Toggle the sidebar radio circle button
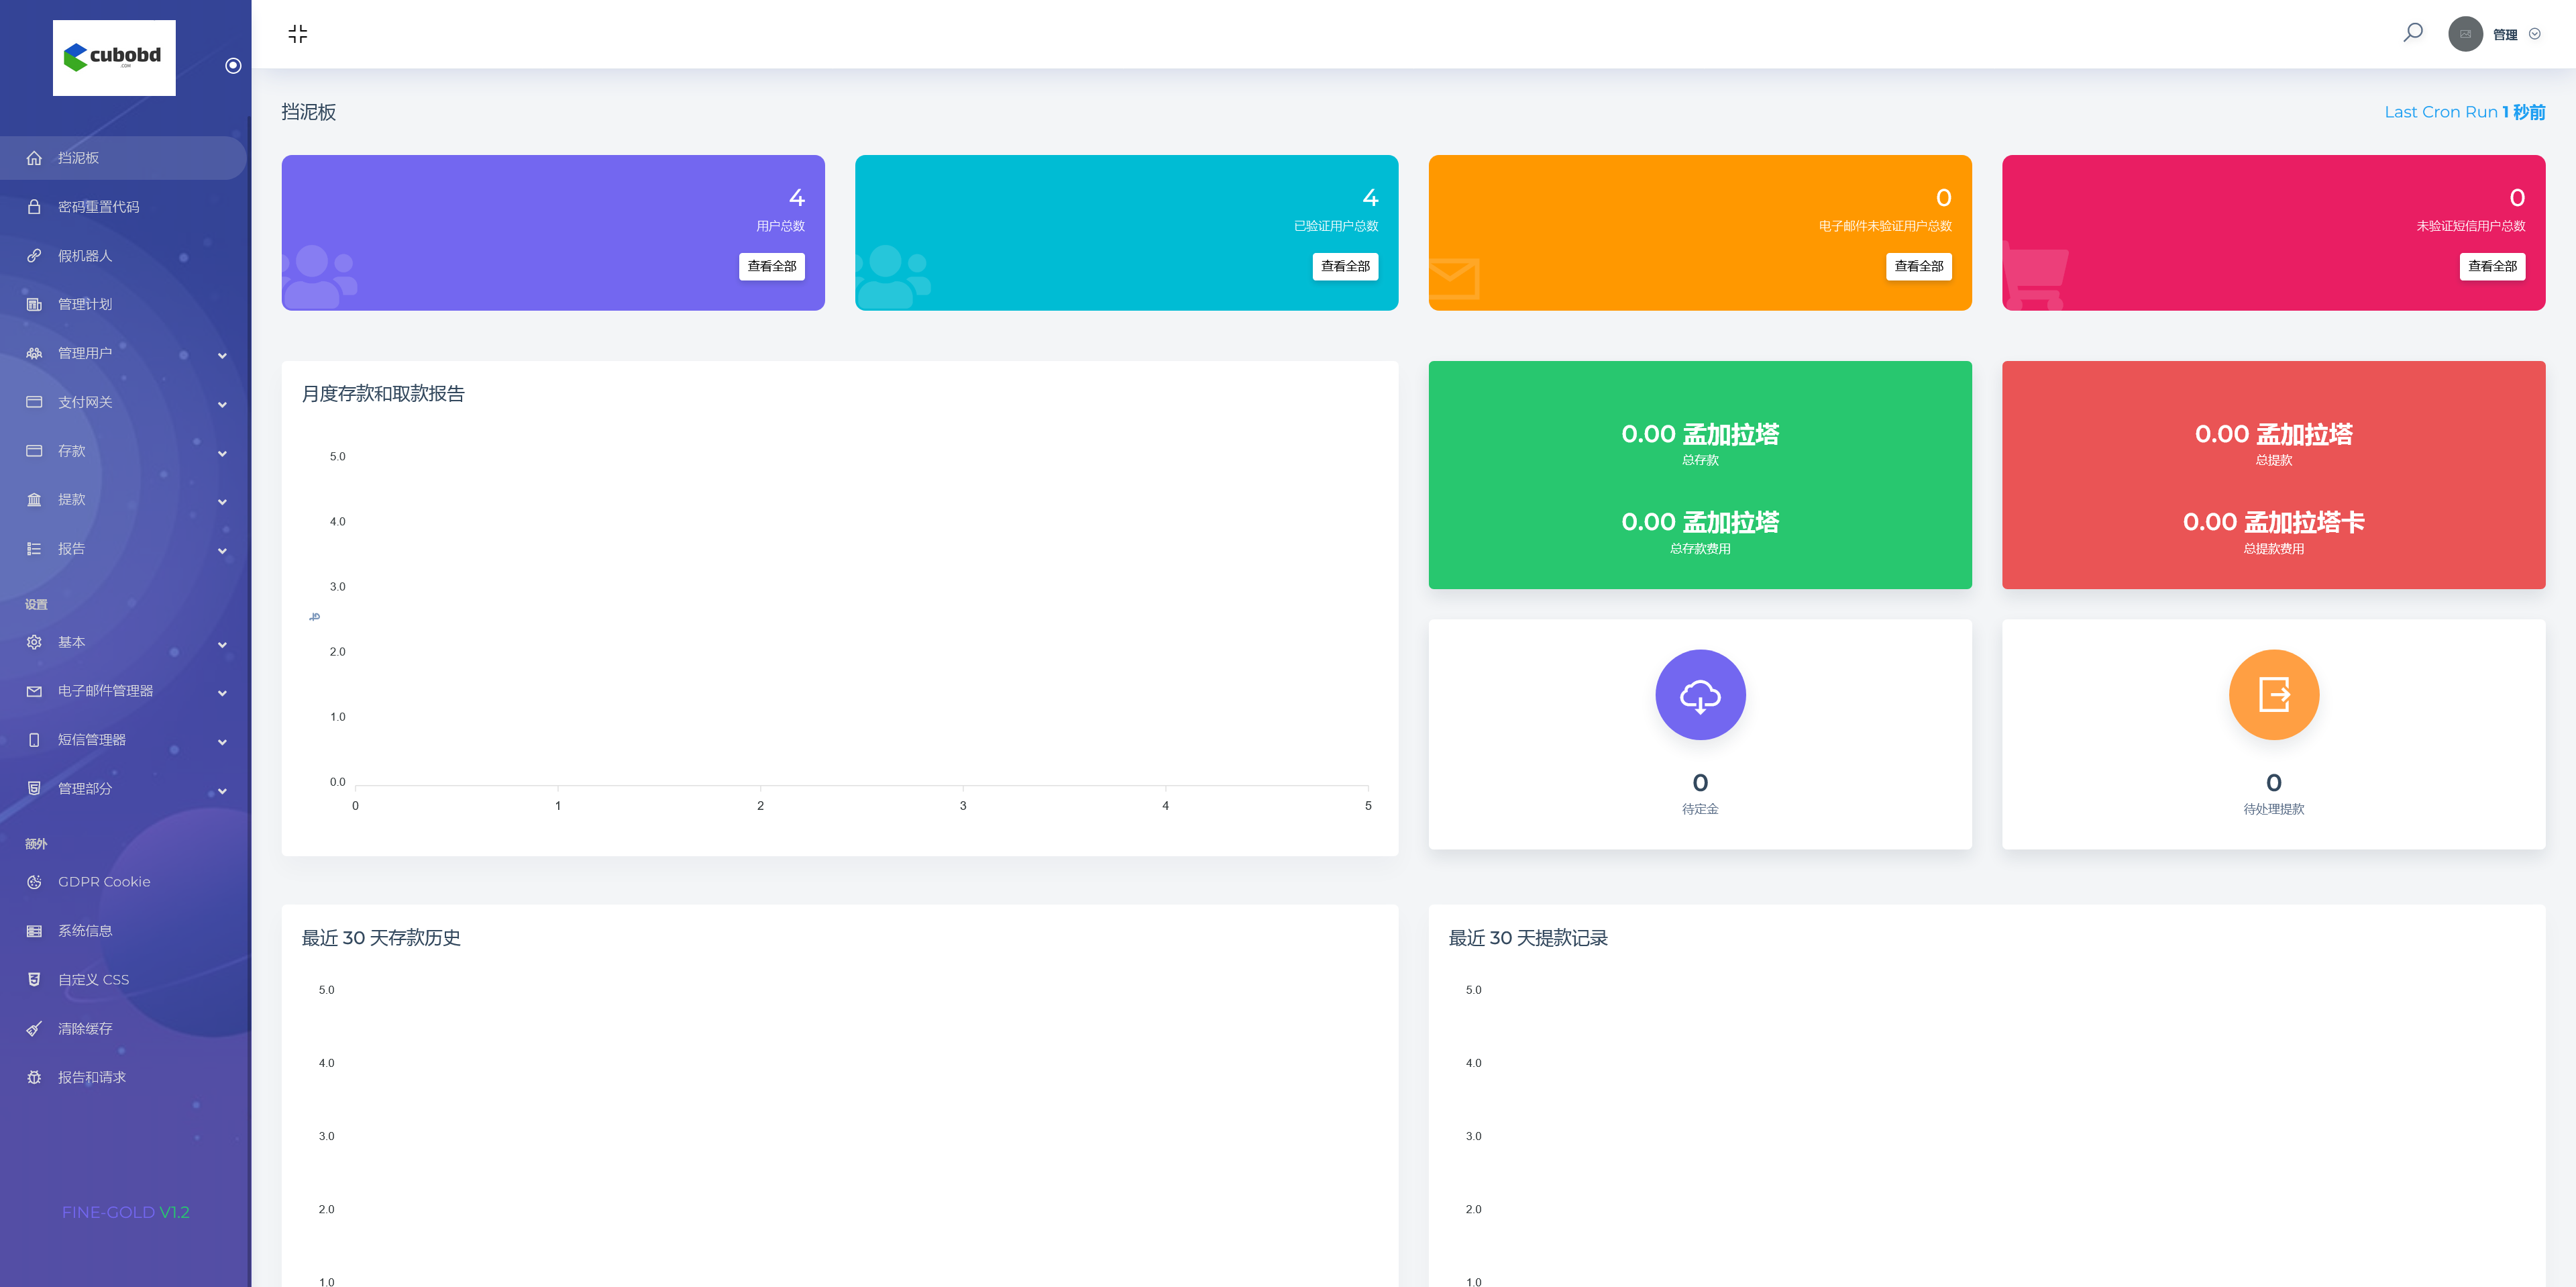Image resolution: width=2576 pixels, height=1287 pixels. click(x=233, y=66)
